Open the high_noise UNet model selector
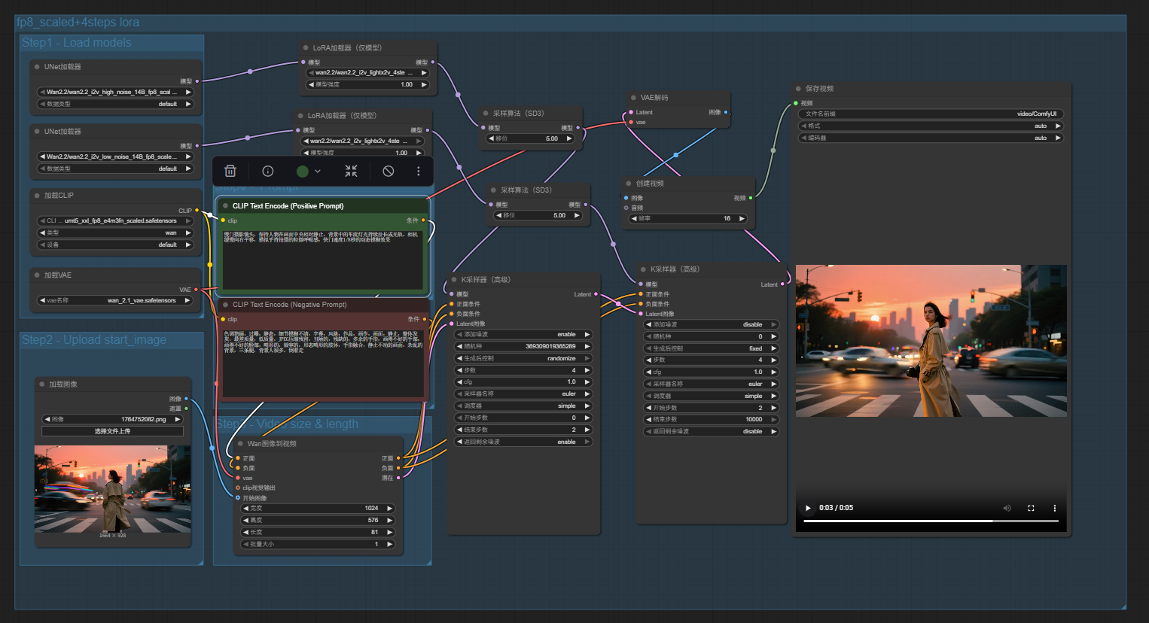Screen dimensions: 1149x623 115,93
